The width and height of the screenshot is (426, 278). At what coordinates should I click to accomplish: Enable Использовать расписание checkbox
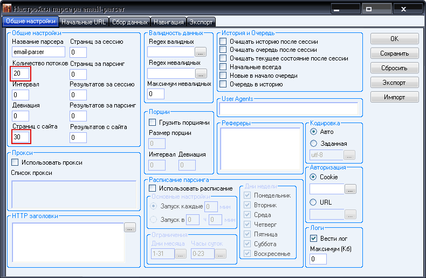pos(152,188)
